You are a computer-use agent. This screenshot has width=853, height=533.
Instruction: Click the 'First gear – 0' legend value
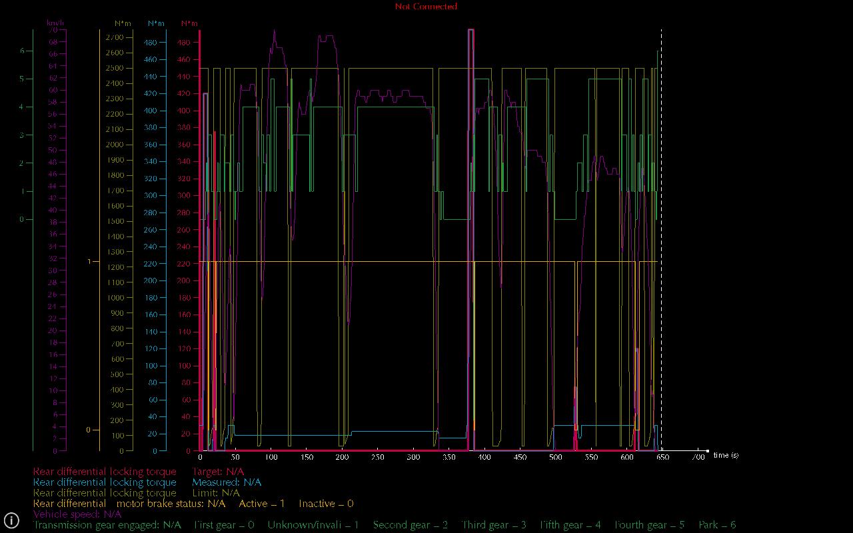[x=224, y=525]
